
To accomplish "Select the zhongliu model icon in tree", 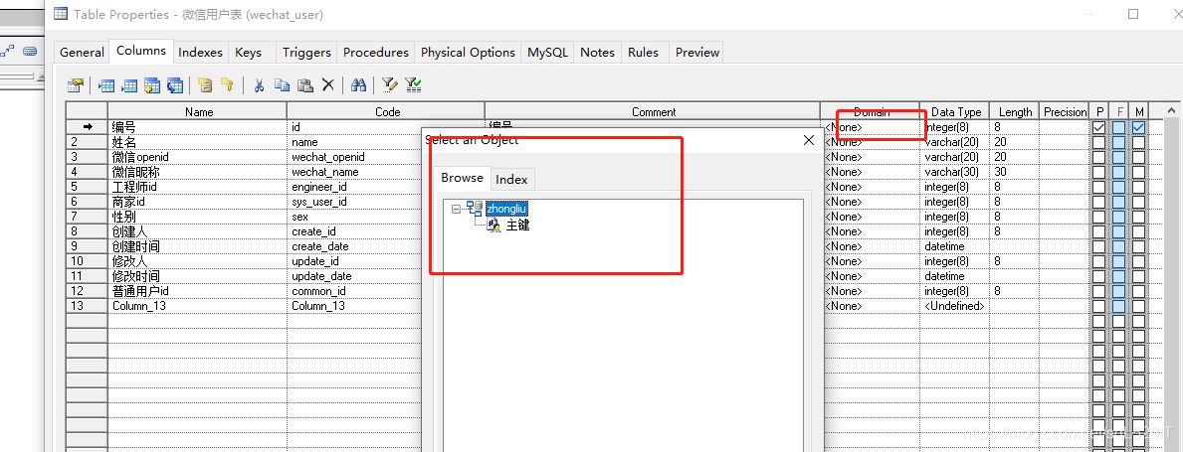I will (x=474, y=209).
